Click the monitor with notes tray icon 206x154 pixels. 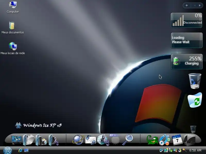pos(166,150)
